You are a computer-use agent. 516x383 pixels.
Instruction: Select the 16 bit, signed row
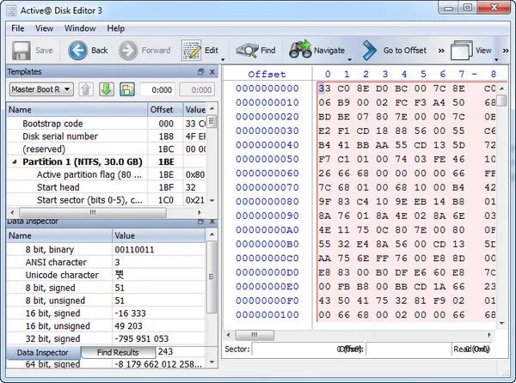point(106,313)
